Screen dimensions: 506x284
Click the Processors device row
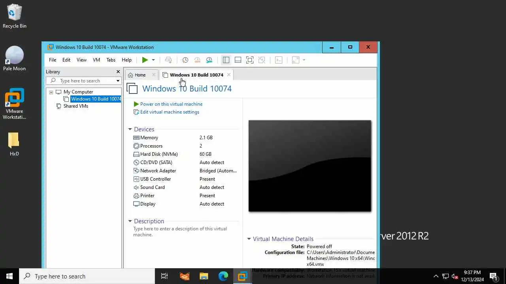pos(185,146)
